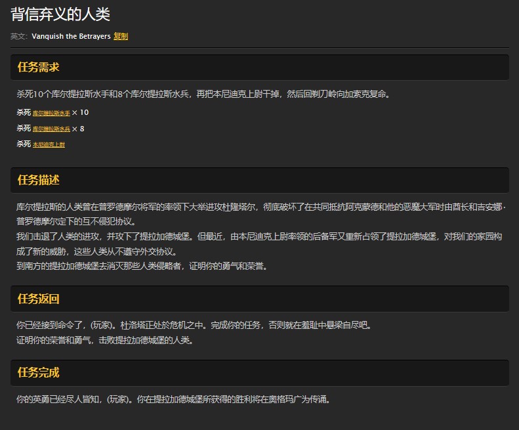
Task: Click the × 10 kill count
Action: tap(80, 113)
